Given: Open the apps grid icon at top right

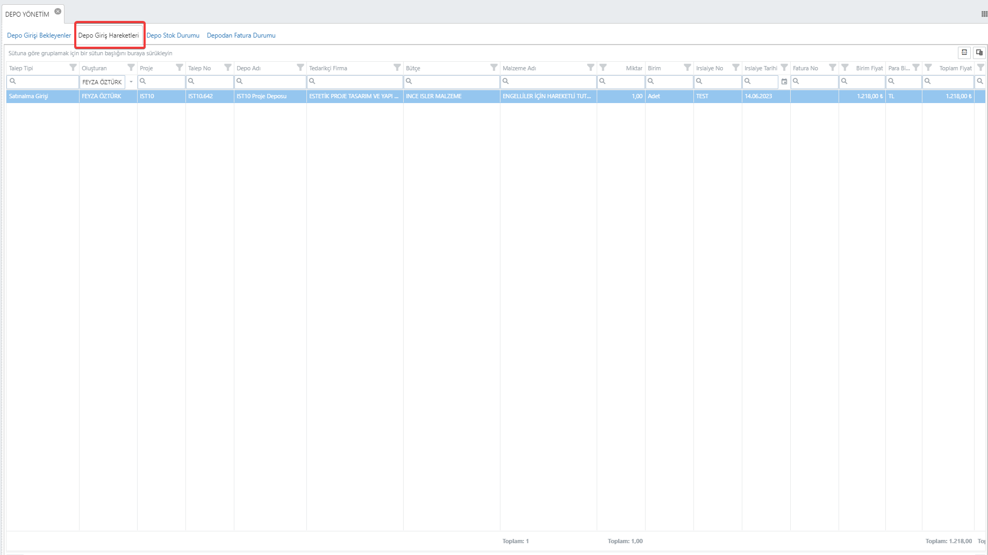Looking at the screenshot, I should [x=984, y=14].
